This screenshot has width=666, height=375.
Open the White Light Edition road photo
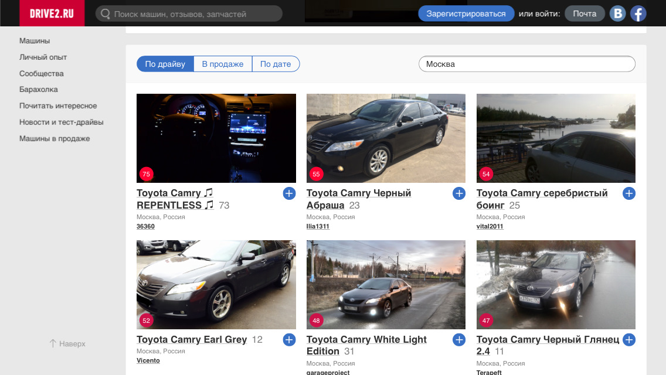(x=386, y=285)
